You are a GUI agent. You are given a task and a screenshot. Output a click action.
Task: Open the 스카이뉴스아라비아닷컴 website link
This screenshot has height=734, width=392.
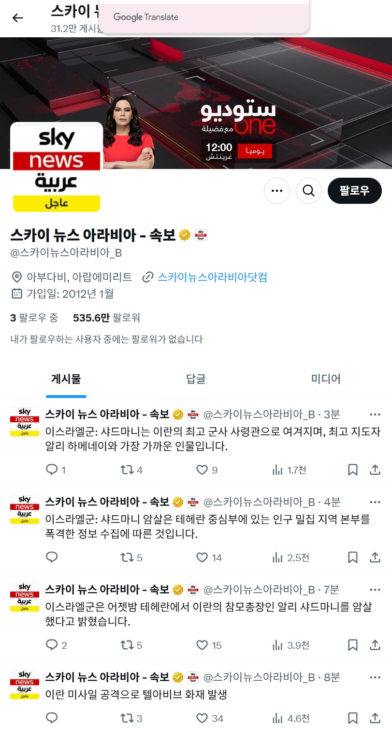212,277
